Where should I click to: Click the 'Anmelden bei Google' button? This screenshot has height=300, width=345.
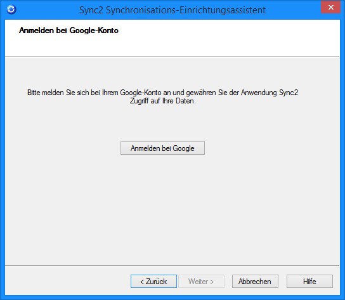pos(162,148)
